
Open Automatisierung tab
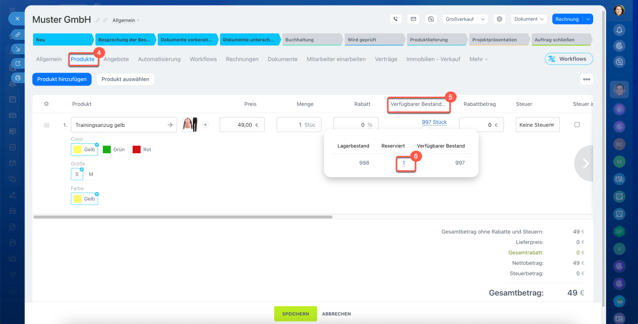(159, 59)
